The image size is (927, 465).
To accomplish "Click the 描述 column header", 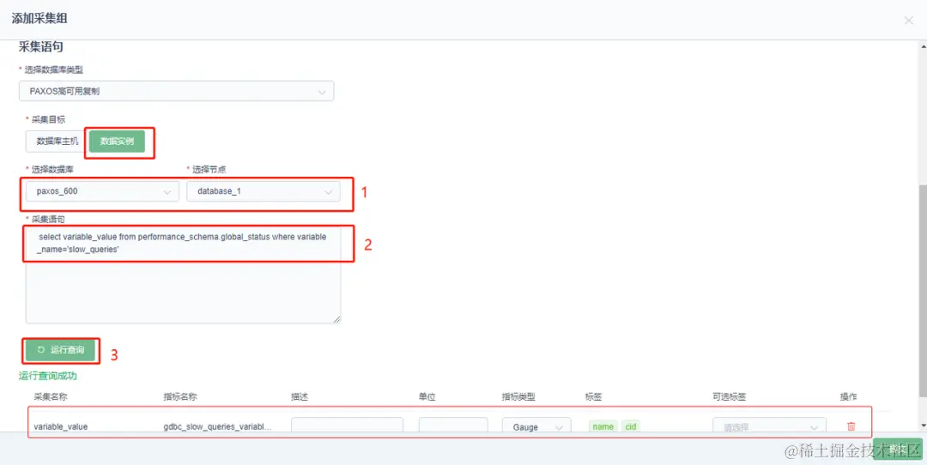I will (x=300, y=397).
